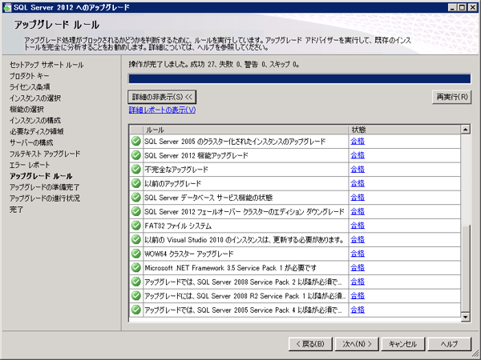The image size is (481, 360).
Task: Click キャンセル button
Action: (x=403, y=344)
